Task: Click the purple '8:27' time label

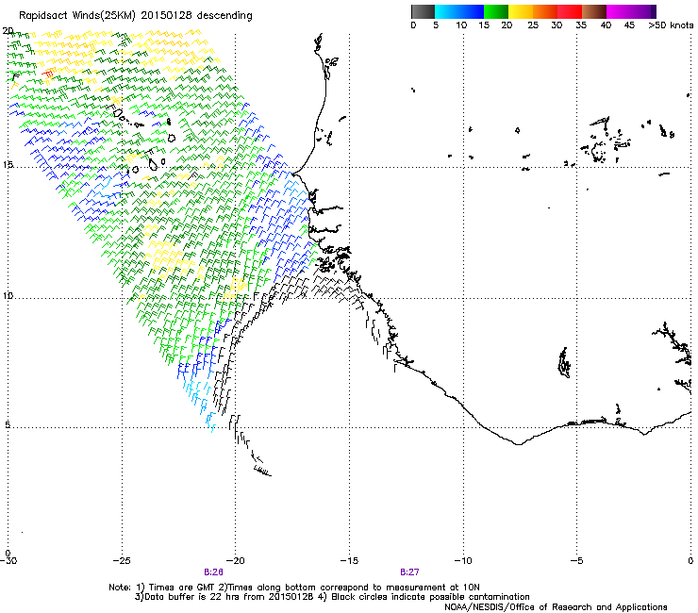Action: click(x=409, y=572)
